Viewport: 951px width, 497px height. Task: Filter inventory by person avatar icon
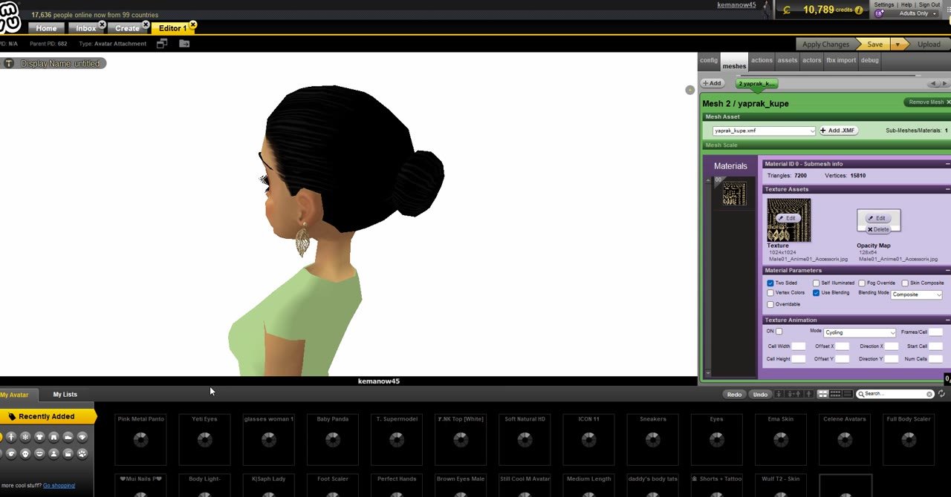coord(53,453)
